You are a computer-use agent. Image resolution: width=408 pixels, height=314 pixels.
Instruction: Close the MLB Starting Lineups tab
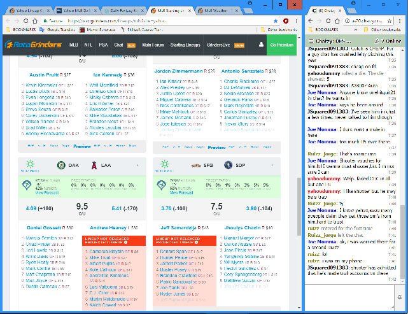[x=190, y=11]
